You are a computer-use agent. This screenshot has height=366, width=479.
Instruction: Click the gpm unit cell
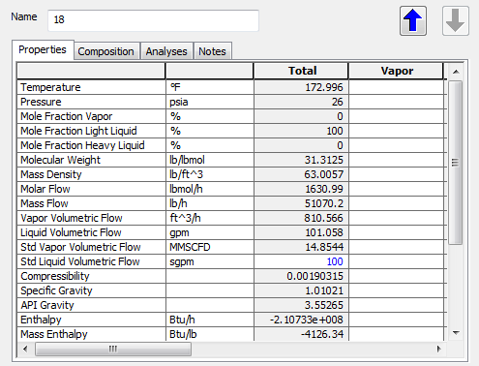(x=210, y=232)
